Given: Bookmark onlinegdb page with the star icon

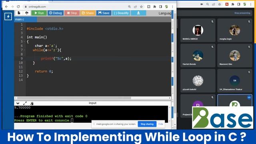Looking at the screenshot, I should coord(141,7).
